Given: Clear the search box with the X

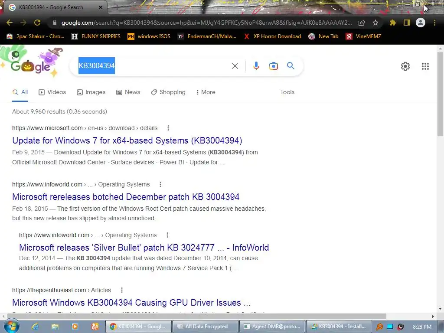Looking at the screenshot, I should tap(235, 66).
